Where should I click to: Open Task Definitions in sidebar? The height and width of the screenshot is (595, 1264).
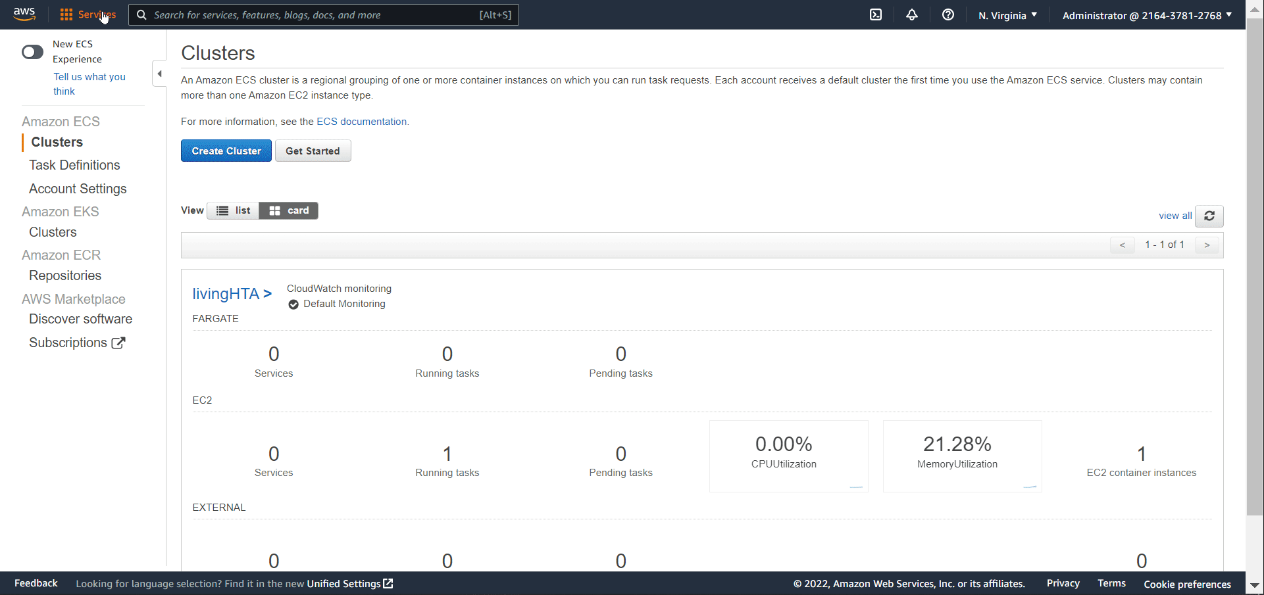pyautogui.click(x=74, y=165)
